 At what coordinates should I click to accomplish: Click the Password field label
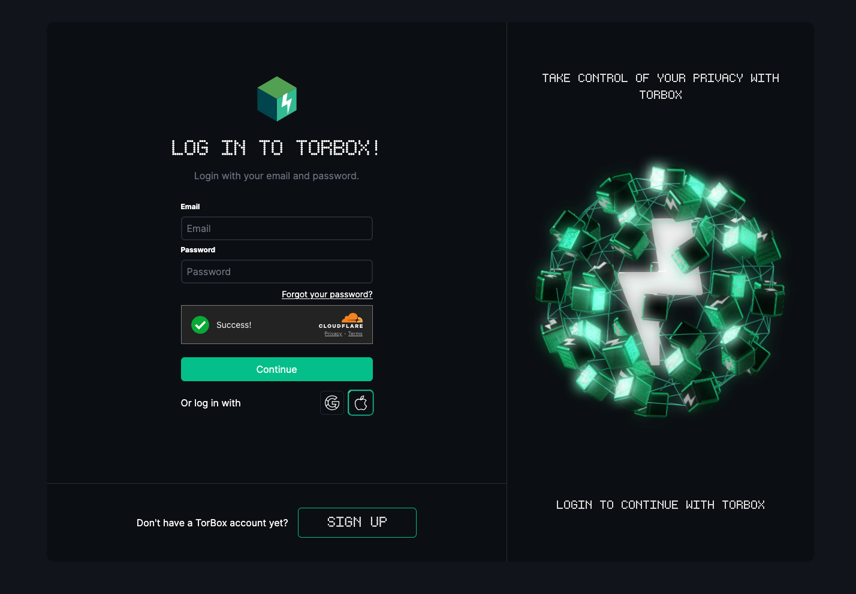coord(198,250)
